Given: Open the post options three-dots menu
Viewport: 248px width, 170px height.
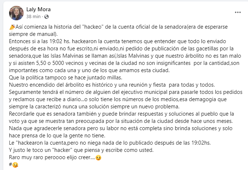Looking at the screenshot, I should coord(238,12).
